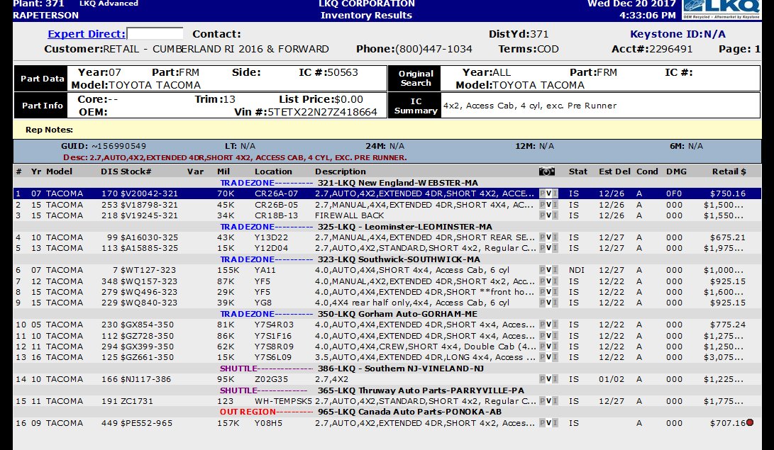Screen dimensions: 774x450
Task: Click the I icon for stock $V20042-321
Action: (x=555, y=193)
